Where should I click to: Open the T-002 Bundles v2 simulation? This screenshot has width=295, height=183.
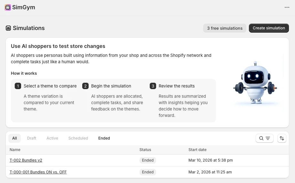(26, 160)
